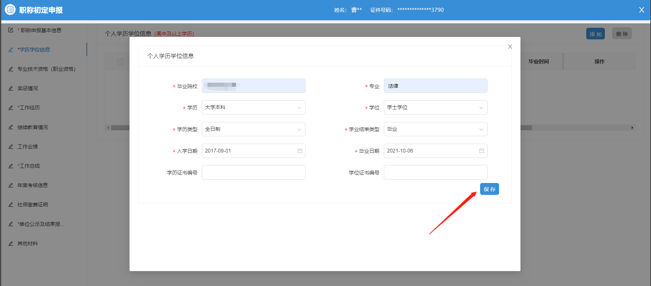Open 工作总结 sidebar item
Screen dimensions: 651x286
(28, 166)
